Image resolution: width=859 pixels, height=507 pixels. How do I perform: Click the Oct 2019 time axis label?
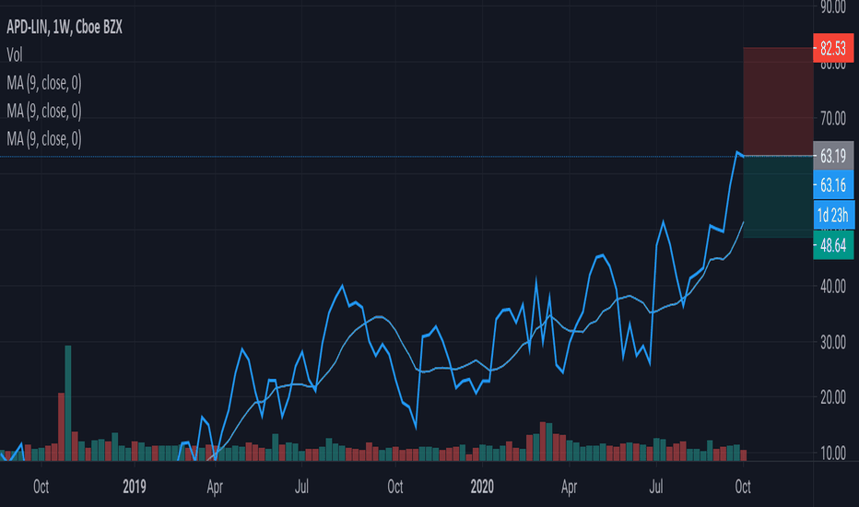(395, 486)
